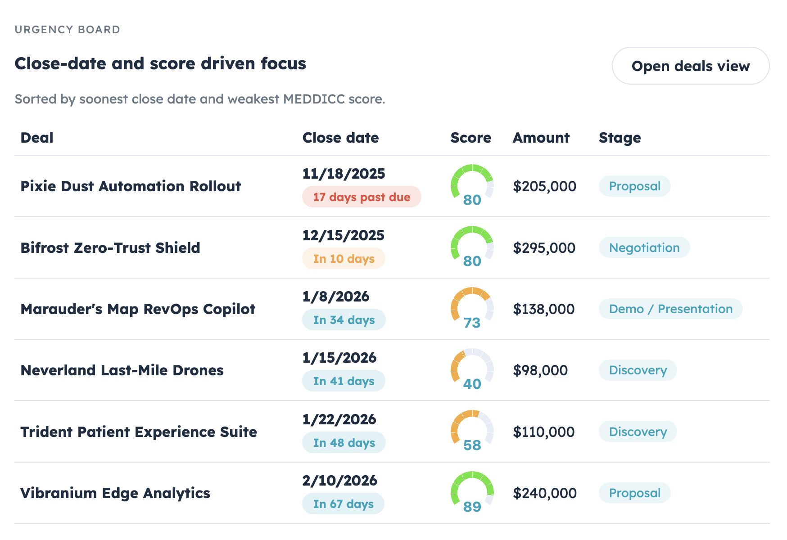
Task: Open deals view
Action: [x=691, y=66]
